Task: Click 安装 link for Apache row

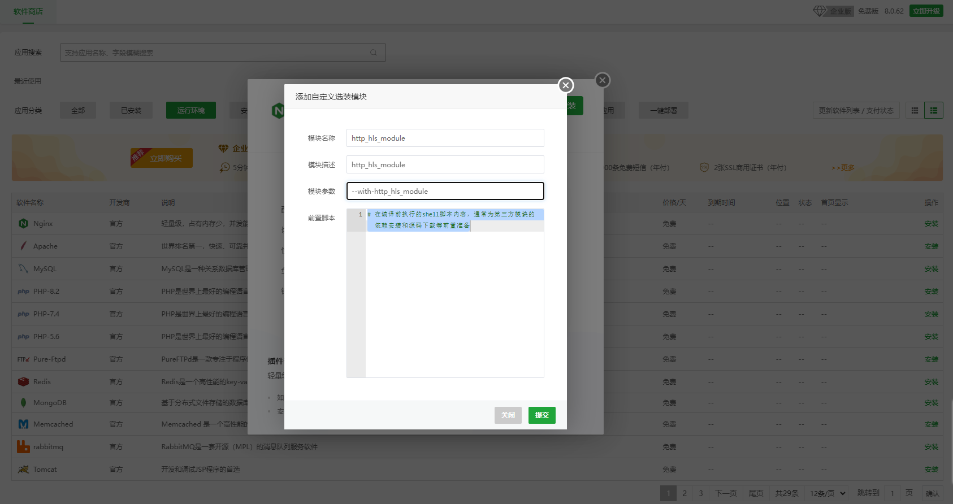Action: point(932,246)
